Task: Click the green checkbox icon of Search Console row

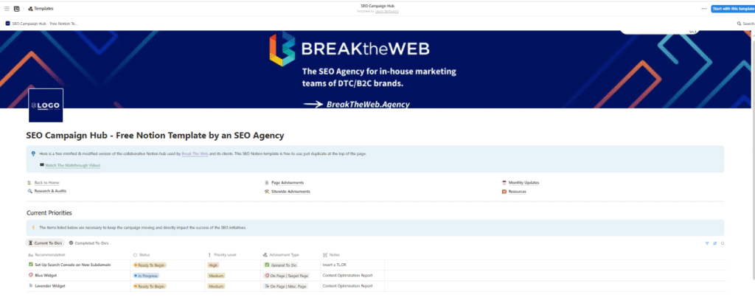Action: point(31,265)
